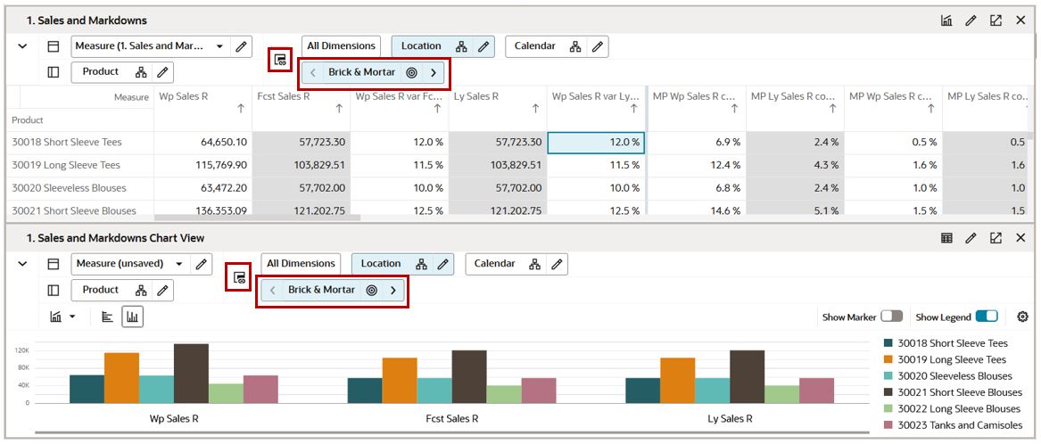The height and width of the screenshot is (444, 1041).
Task: Edit measures pencil next to Measure dropdown in table view
Action: (241, 46)
